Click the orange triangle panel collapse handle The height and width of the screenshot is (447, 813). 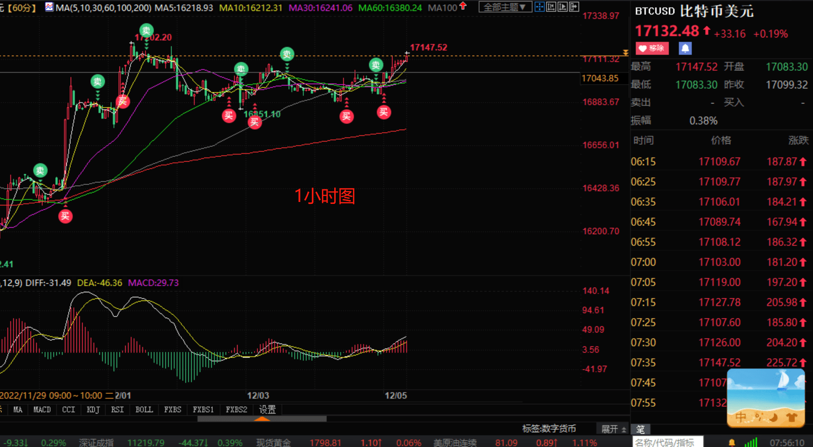(262, 419)
